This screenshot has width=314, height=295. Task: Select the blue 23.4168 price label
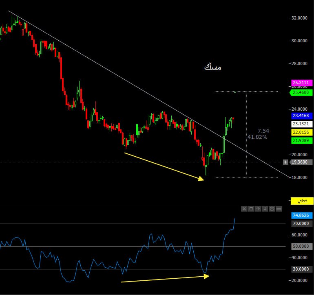302,116
